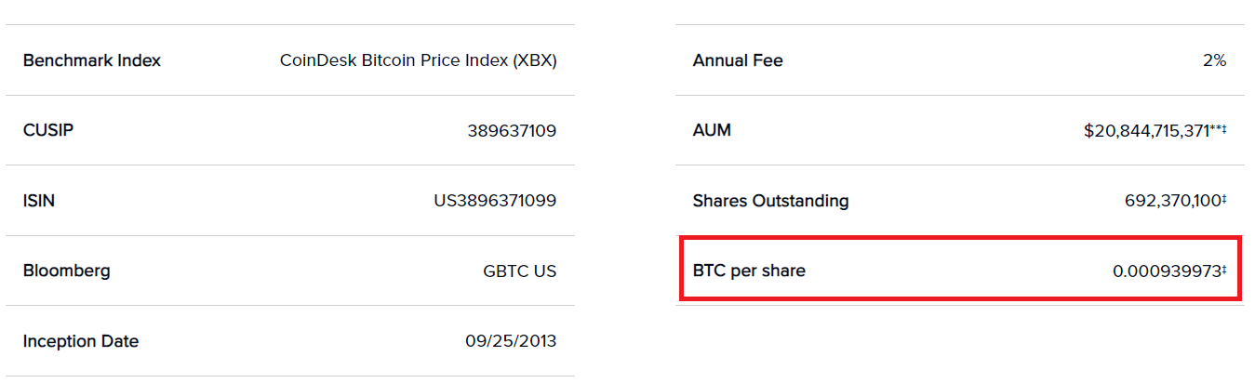Screen dimensions: 1255x383
Task: Select ISIN value US3896371099
Action: pyautogui.click(x=495, y=201)
